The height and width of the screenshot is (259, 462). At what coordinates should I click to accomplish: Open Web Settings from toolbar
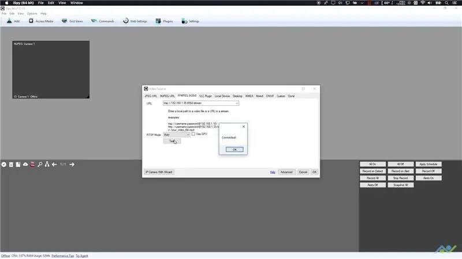click(x=135, y=21)
